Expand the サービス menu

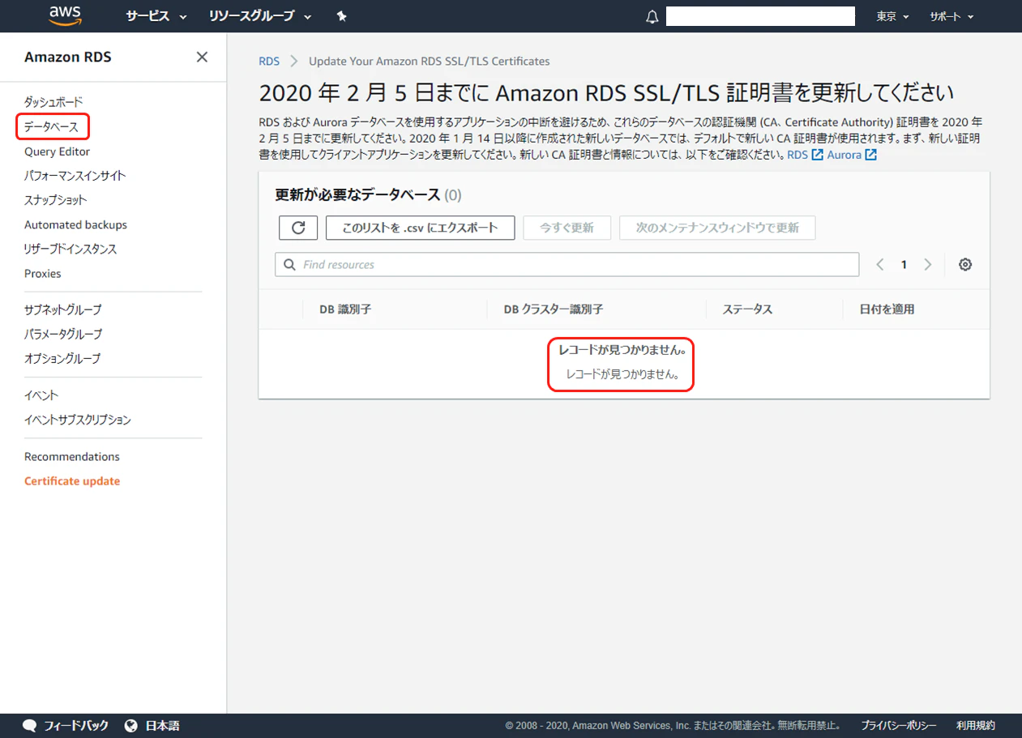point(156,17)
